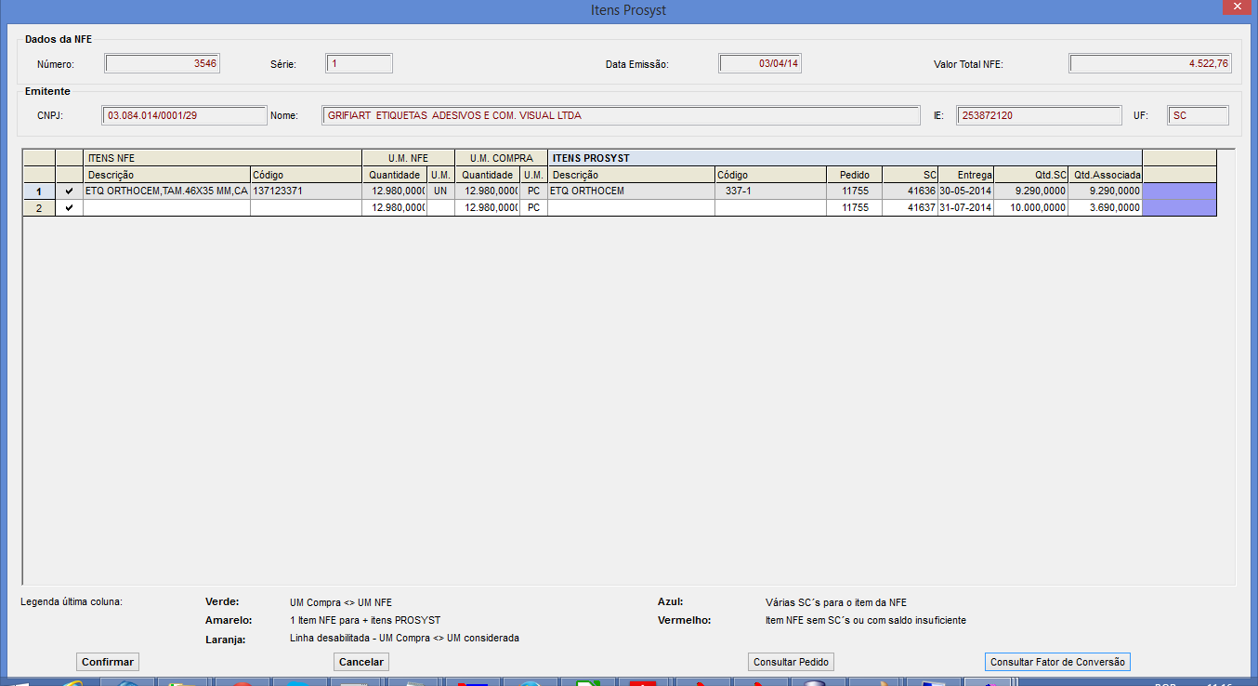This screenshot has width=1258, height=686.
Task: Toggle the checkmark in grid row 2
Action: pos(69,208)
